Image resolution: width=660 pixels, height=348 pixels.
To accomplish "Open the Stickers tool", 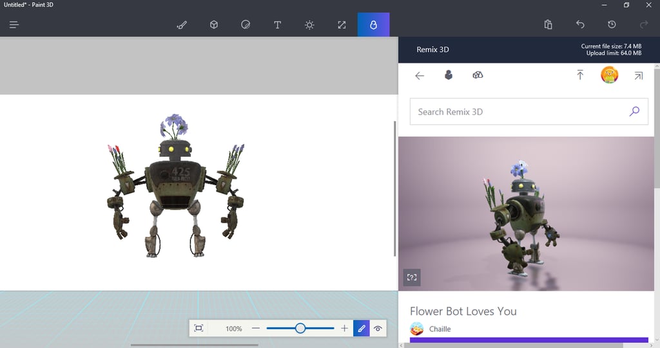I will [x=246, y=25].
